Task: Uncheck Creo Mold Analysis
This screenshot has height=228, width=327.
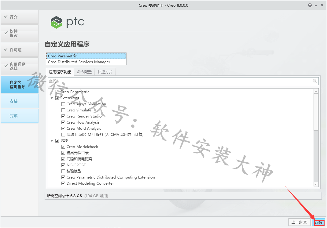Action: coord(63,128)
